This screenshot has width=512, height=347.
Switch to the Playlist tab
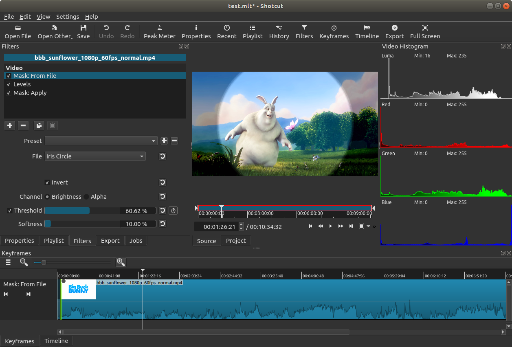53,240
